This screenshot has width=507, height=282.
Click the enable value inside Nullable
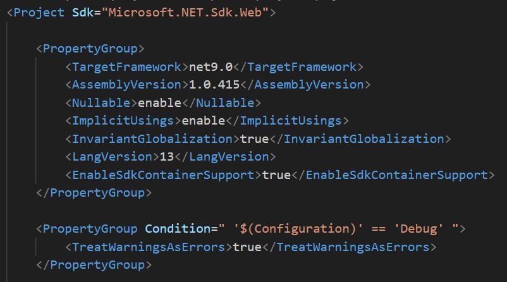click(156, 102)
